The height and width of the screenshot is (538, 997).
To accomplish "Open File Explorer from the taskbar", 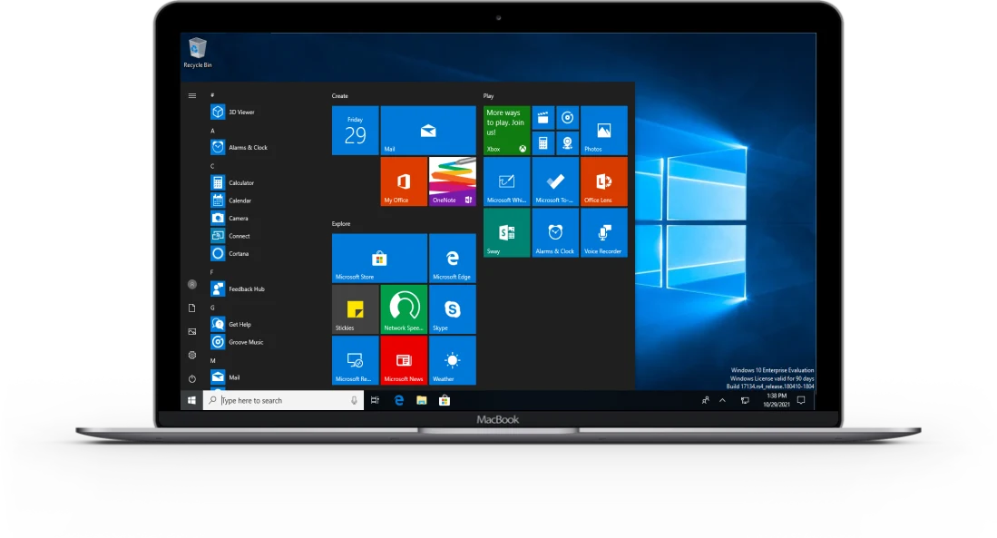I will pos(422,400).
